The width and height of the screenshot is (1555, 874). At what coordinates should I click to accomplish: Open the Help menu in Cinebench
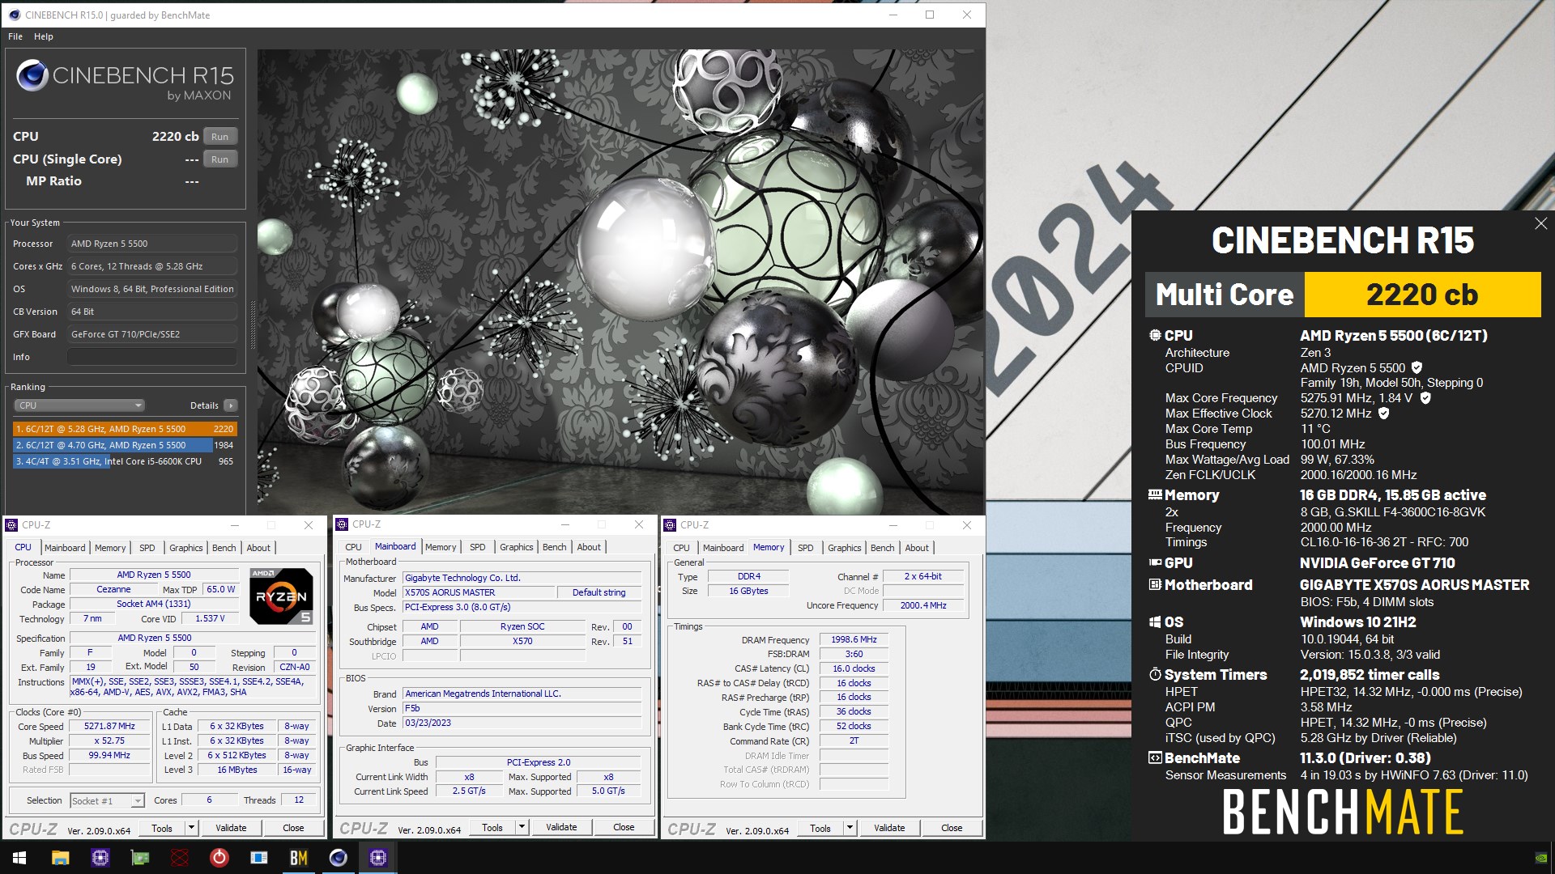44,36
